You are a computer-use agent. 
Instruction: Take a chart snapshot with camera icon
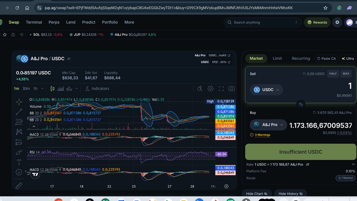point(231,88)
